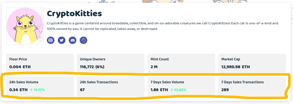The image size is (293, 104).
Task: Select the Mint Count stat card
Action: [181, 64]
